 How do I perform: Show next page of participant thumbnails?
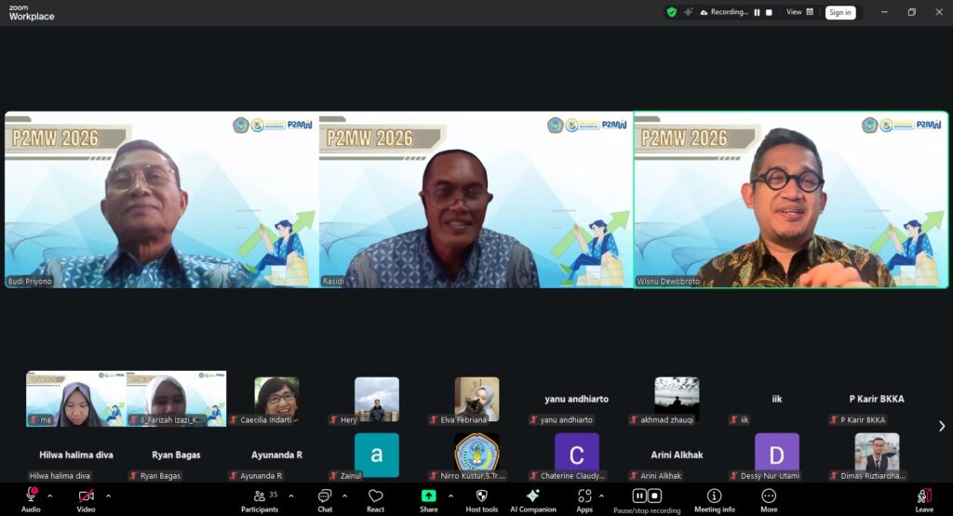tap(942, 426)
